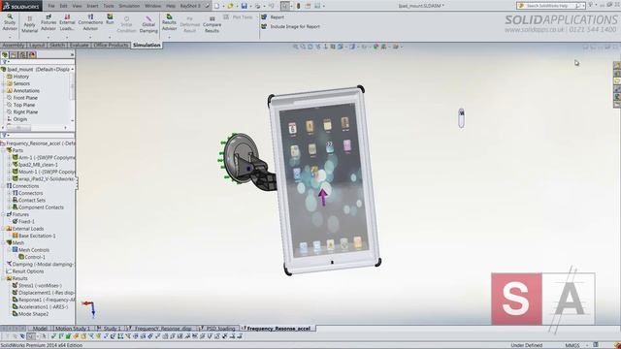Viewport: 621px width, 349px height.
Task: Switch to the Evaluate ribbon tab
Action: (x=80, y=46)
